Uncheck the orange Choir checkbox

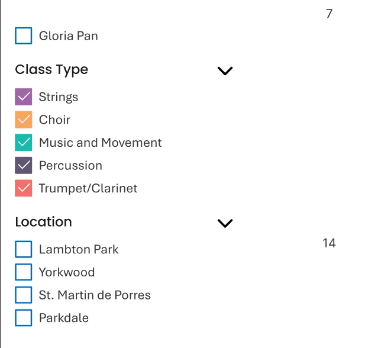click(24, 120)
